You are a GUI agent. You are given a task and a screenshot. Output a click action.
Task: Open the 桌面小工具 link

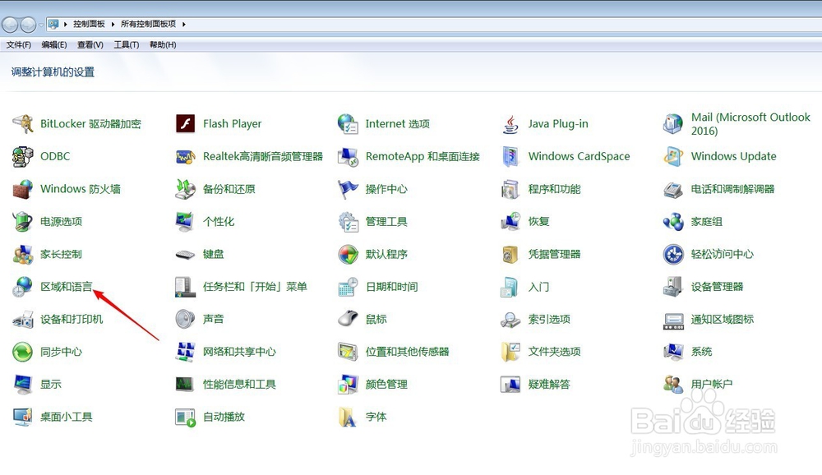[x=66, y=417]
